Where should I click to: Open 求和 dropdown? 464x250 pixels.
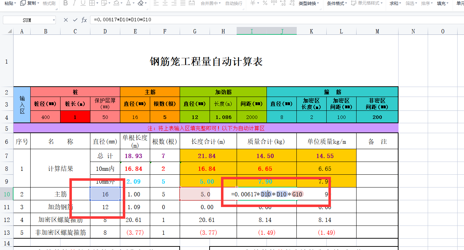point(395,3)
